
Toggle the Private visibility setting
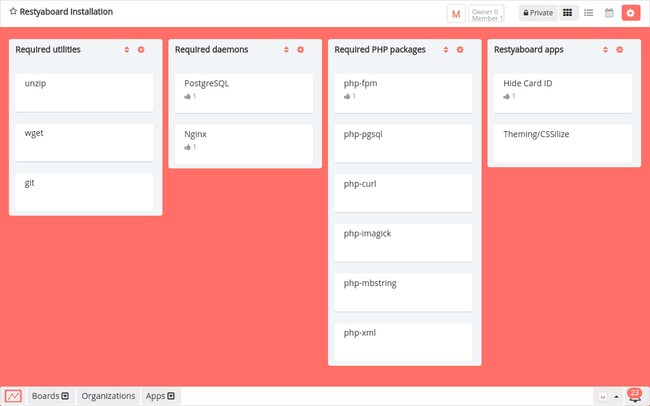538,13
